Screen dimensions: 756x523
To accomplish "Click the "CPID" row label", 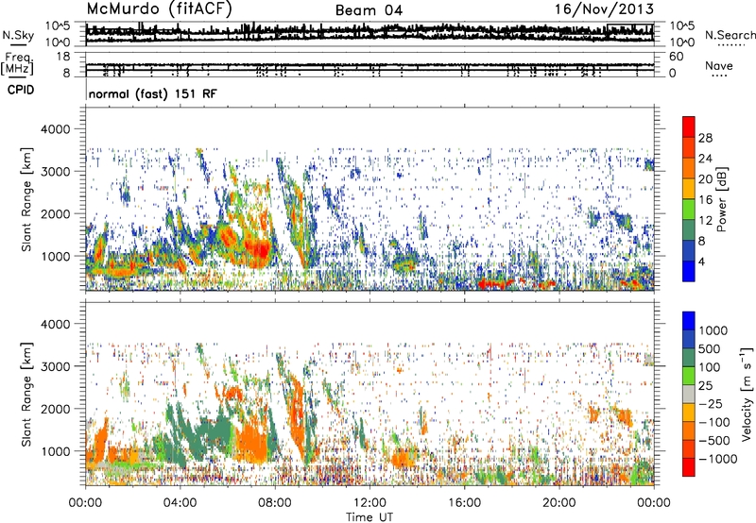I will [21, 90].
